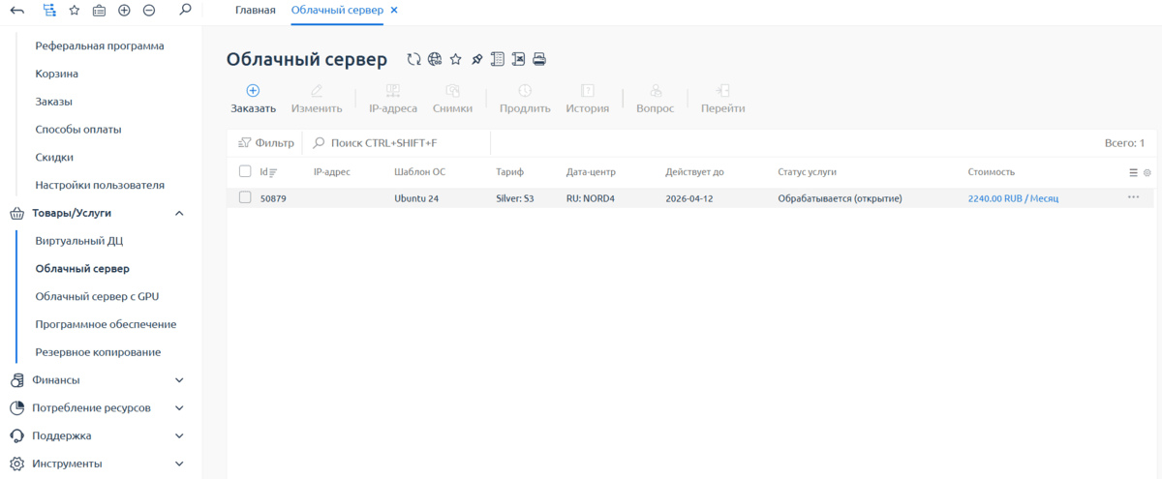
Task: Click the 2240.00 RUB / Месяц price link
Action: pos(1013,198)
